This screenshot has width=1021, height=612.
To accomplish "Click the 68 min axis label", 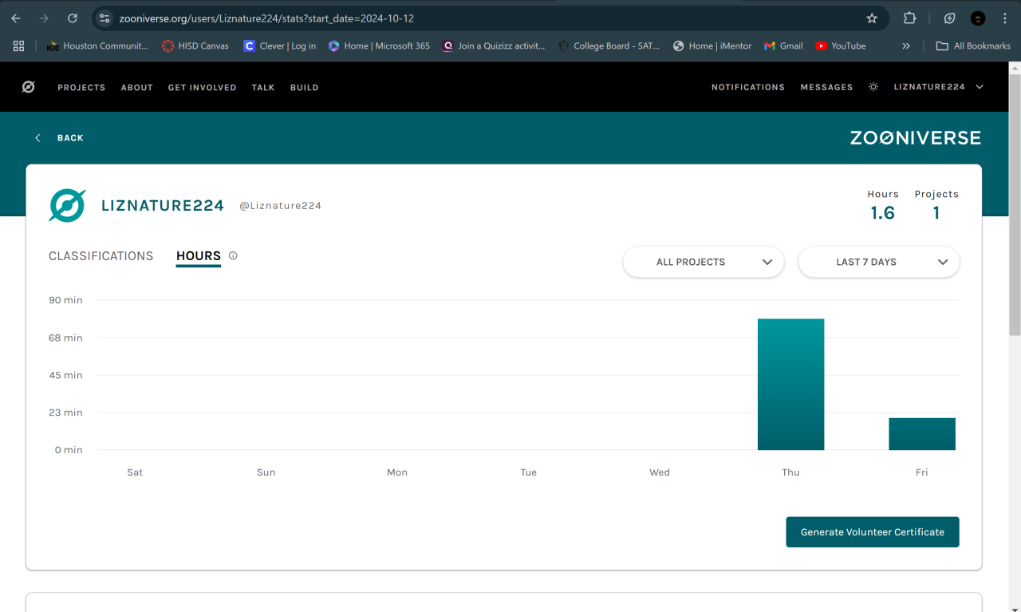I will (65, 338).
